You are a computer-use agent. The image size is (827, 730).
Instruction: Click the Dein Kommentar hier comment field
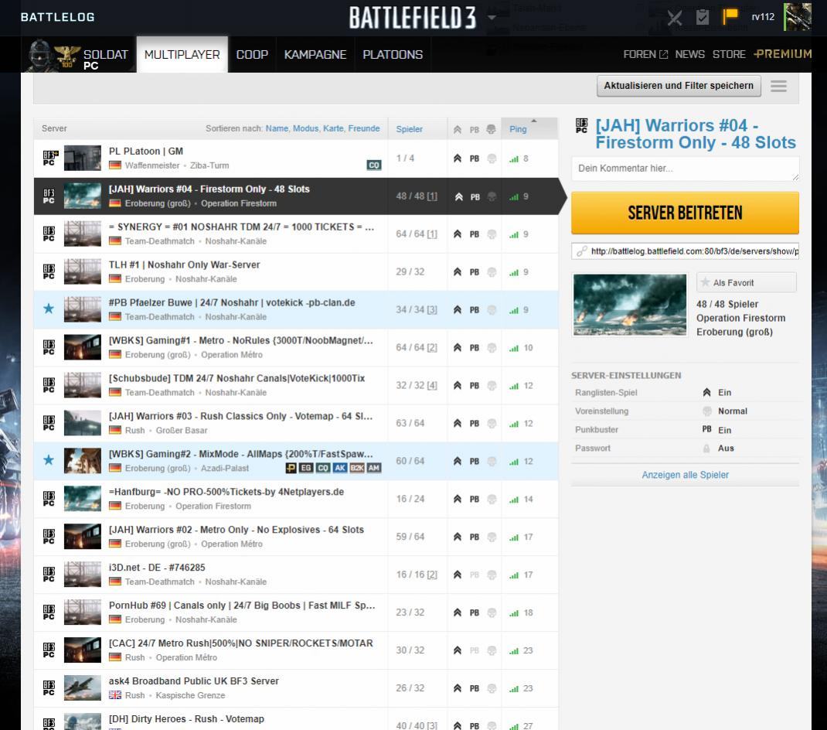(685, 169)
